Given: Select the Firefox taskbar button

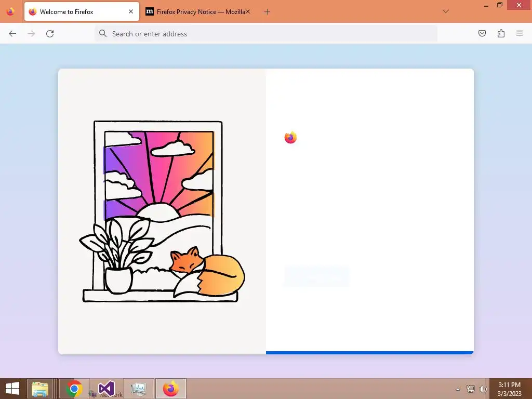Looking at the screenshot, I should pyautogui.click(x=170, y=389).
